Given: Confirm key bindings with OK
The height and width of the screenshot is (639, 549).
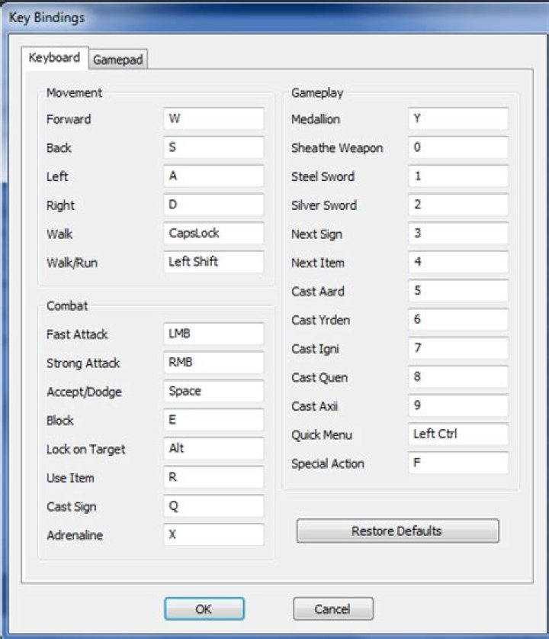Looking at the screenshot, I should pyautogui.click(x=204, y=608).
